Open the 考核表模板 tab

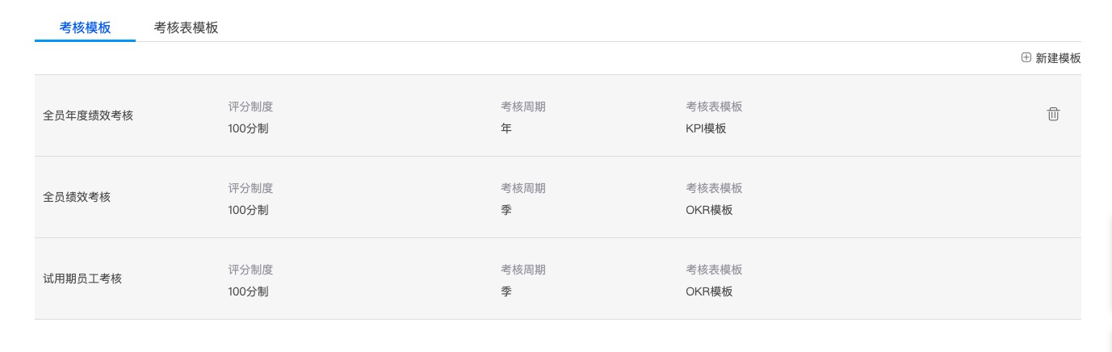pyautogui.click(x=186, y=27)
